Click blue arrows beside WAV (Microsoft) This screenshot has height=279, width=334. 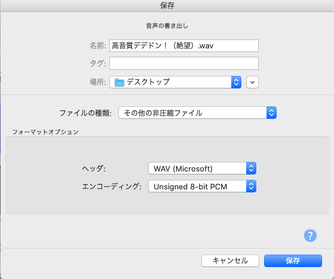click(x=251, y=168)
